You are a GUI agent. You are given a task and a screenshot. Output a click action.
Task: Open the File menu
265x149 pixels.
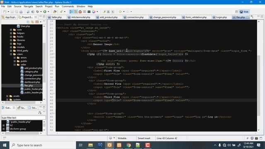coord(3,7)
